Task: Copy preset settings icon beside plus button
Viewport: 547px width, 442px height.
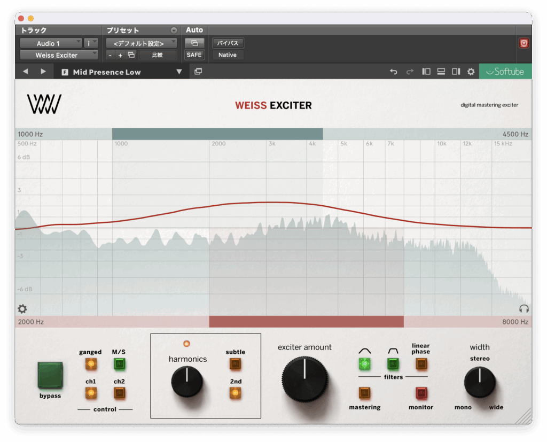Action: (131, 55)
